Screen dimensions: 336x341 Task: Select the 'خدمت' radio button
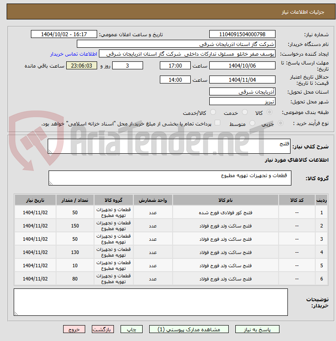pyautogui.click(x=245, y=112)
